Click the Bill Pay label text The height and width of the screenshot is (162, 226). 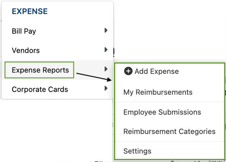24,31
